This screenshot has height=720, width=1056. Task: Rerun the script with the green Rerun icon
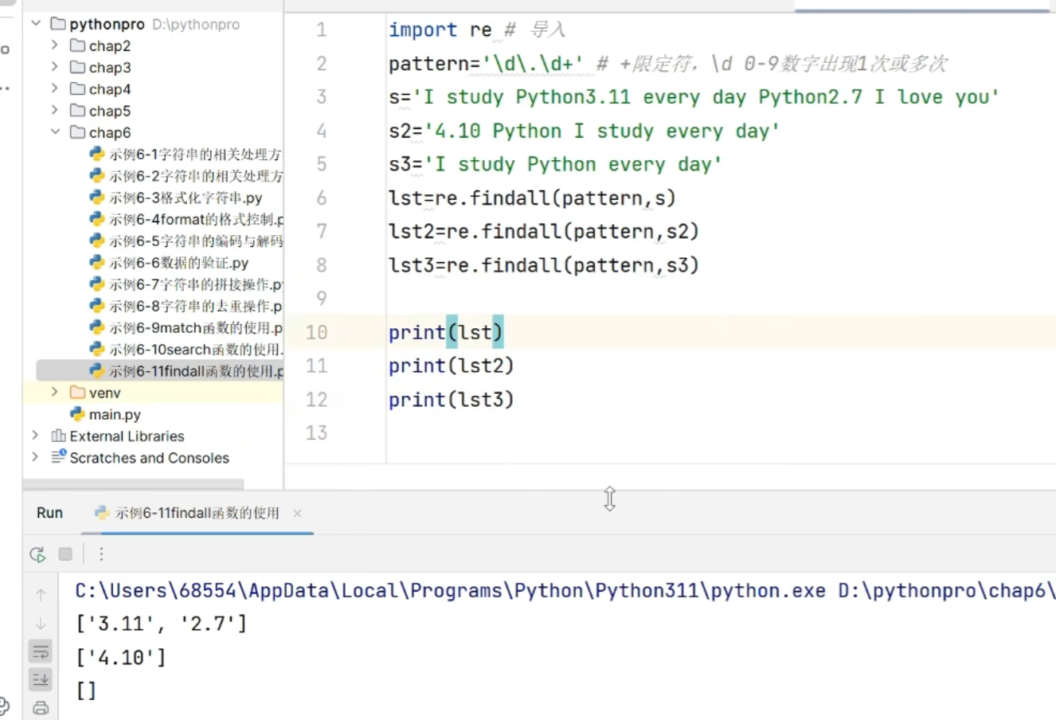click(37, 554)
